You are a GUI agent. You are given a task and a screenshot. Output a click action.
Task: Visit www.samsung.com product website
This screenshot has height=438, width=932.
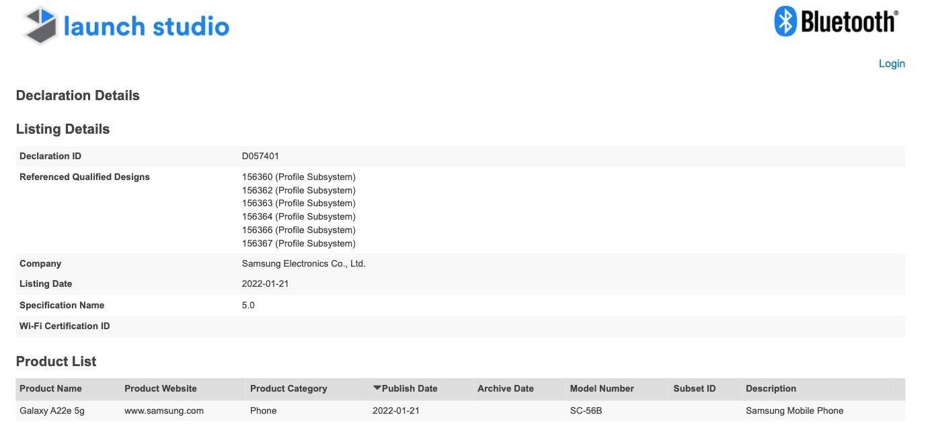pyautogui.click(x=163, y=410)
